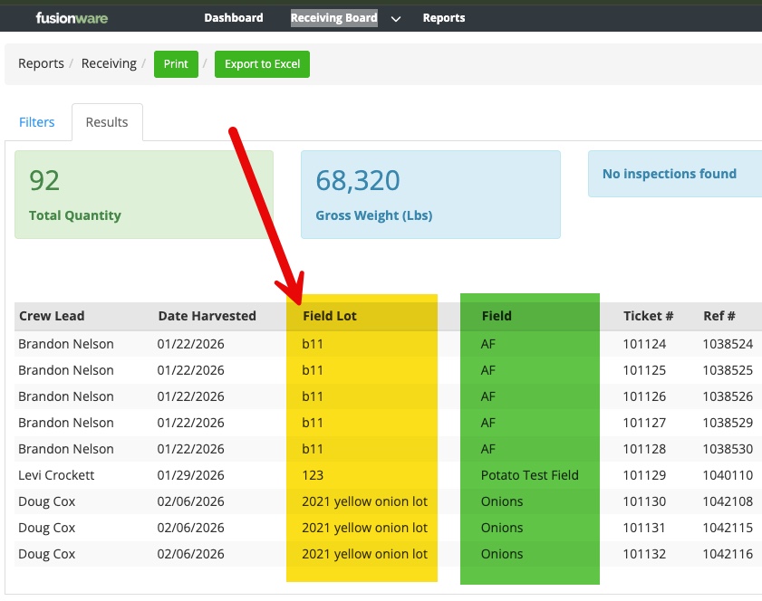Expand the Receiving Board dropdown chevron
This screenshot has width=762, height=601.
(x=396, y=19)
